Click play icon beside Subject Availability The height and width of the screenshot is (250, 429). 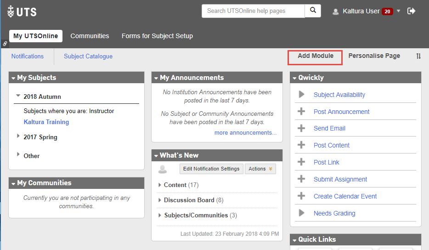(301, 95)
